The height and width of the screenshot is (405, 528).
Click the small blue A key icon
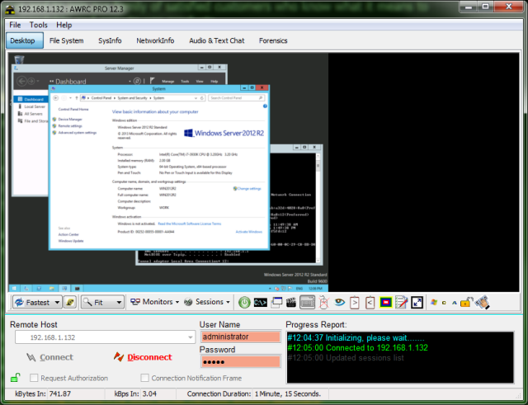point(454,303)
